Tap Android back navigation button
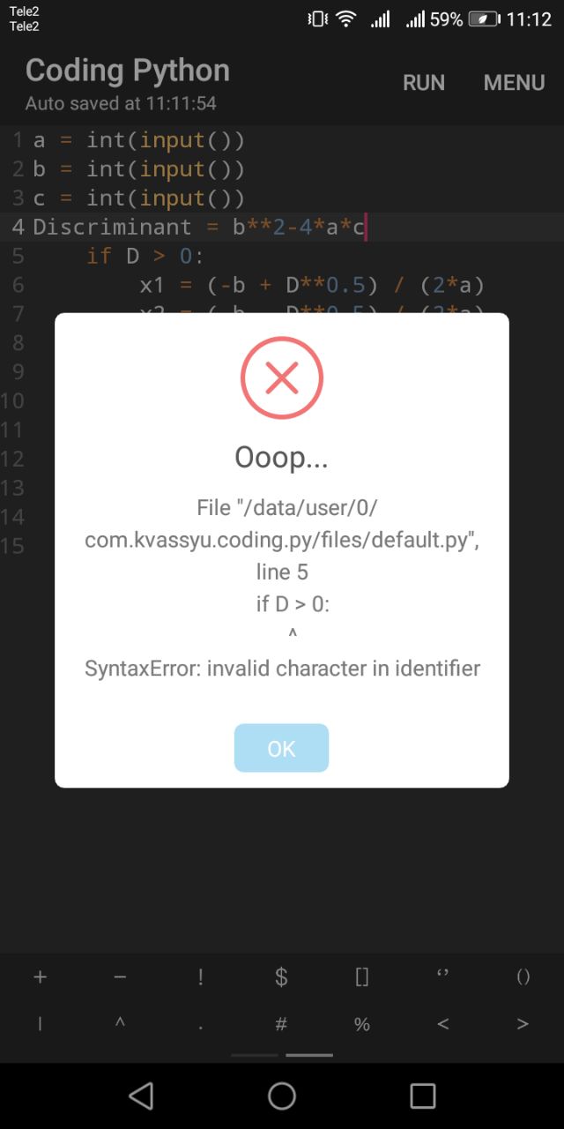The height and width of the screenshot is (1129, 564). [141, 1095]
